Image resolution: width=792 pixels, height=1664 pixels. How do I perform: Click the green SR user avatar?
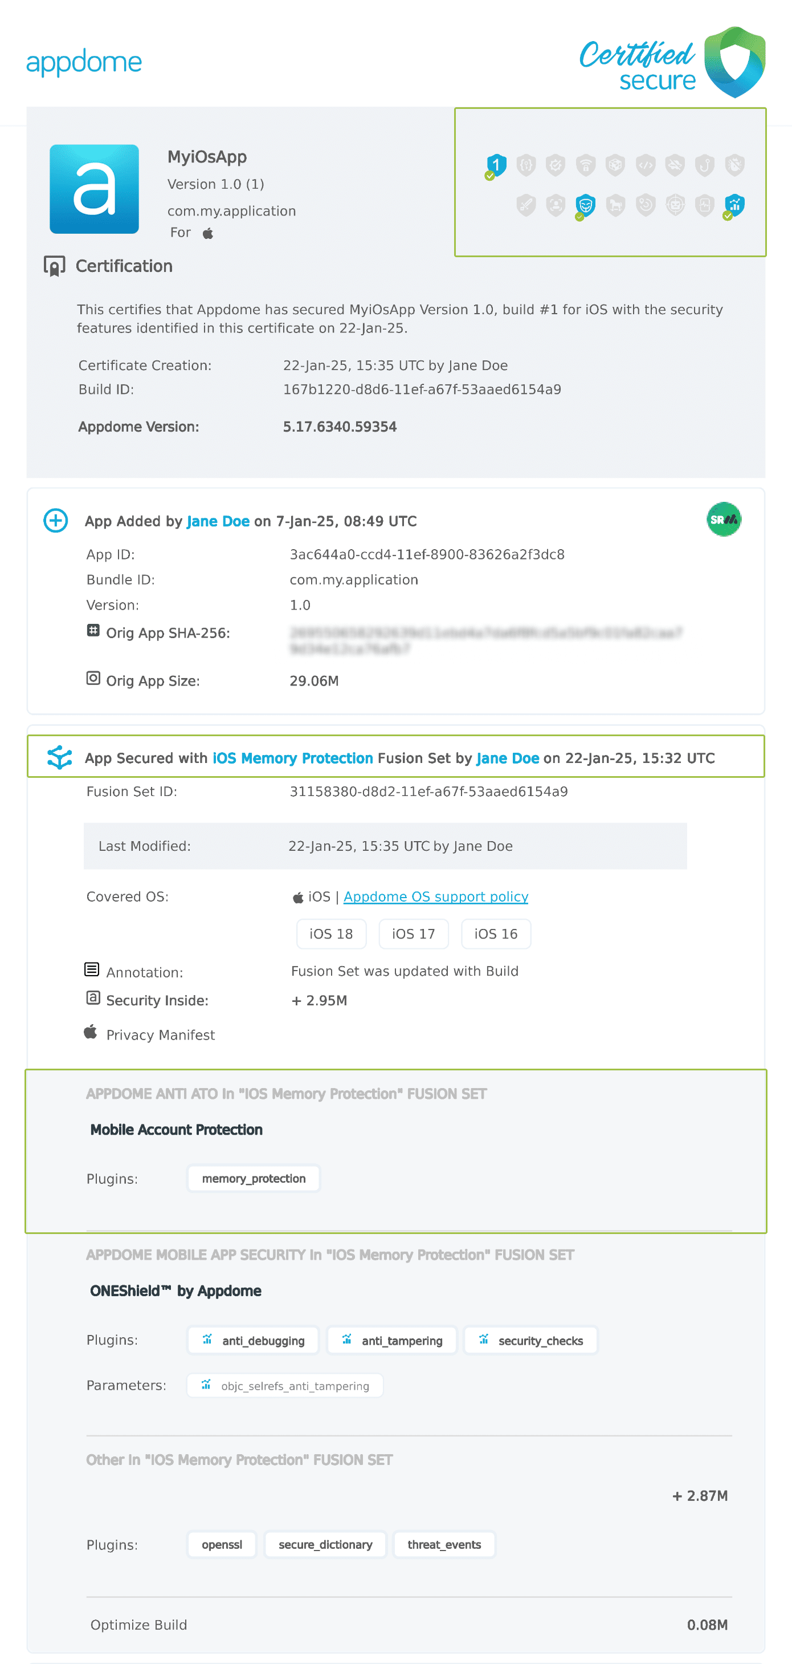(x=723, y=520)
